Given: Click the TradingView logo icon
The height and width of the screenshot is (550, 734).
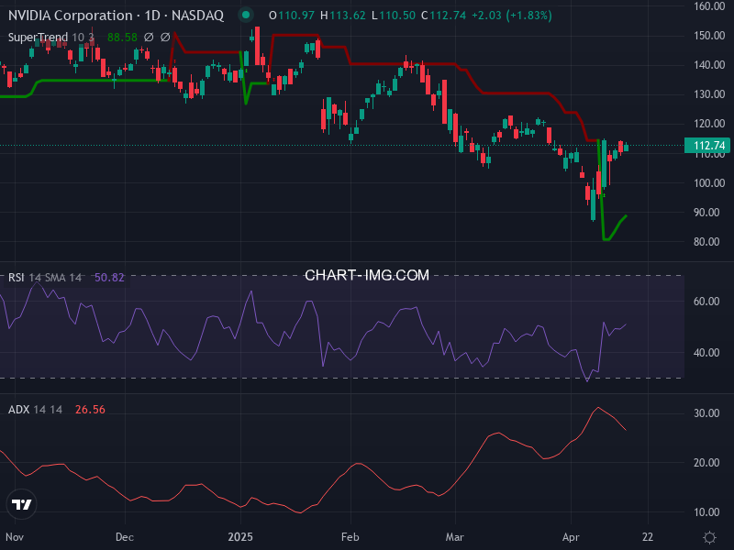Looking at the screenshot, I should tap(21, 504).
